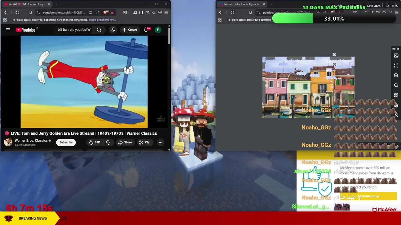Click McAfee Activate now button
This screenshot has width=401, height=225.
[368, 196]
